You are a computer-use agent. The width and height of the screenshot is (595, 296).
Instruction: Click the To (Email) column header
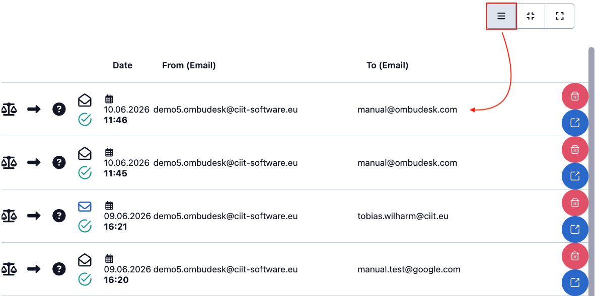(x=388, y=65)
